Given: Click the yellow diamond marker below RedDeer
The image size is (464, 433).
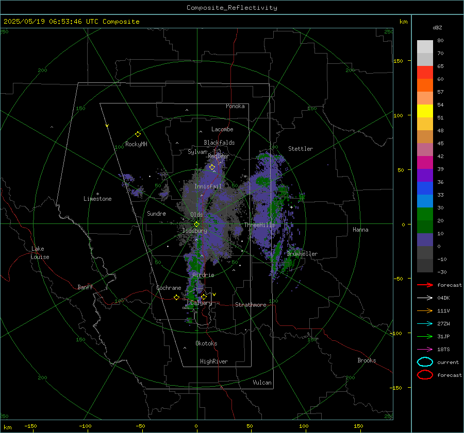Looking at the screenshot, I should tap(212, 167).
